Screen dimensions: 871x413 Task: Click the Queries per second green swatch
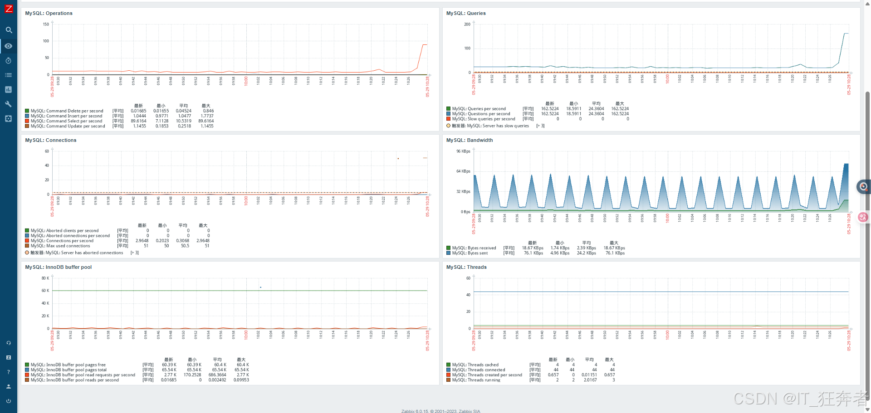[449, 109]
